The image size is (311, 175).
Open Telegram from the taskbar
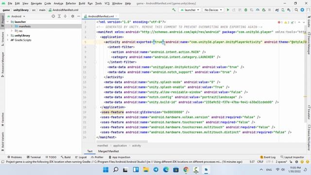156,170
